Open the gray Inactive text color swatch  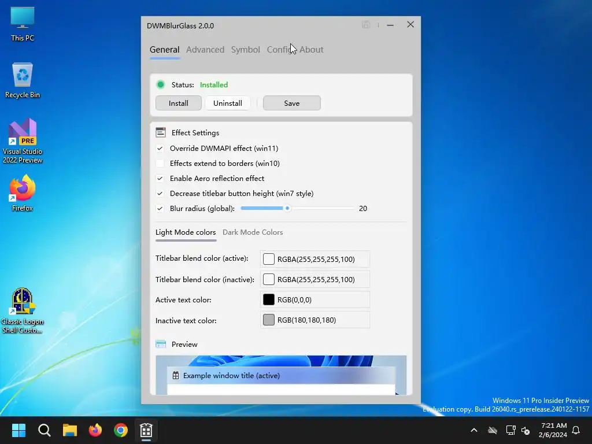[268, 320]
